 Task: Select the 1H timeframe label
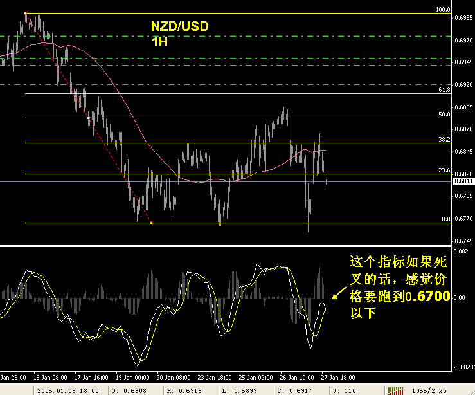pos(159,42)
